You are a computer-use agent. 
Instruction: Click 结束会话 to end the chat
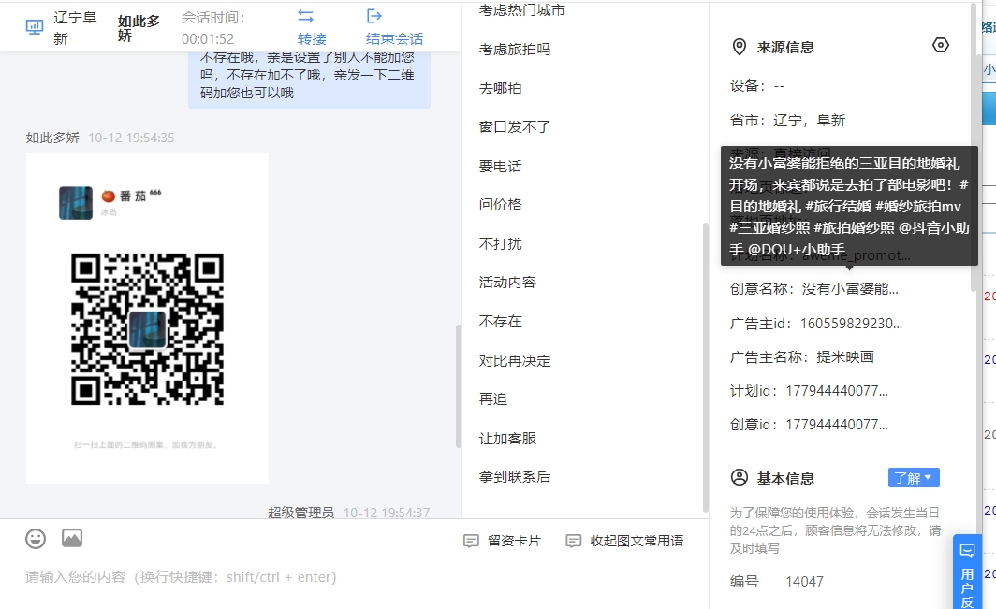click(394, 38)
